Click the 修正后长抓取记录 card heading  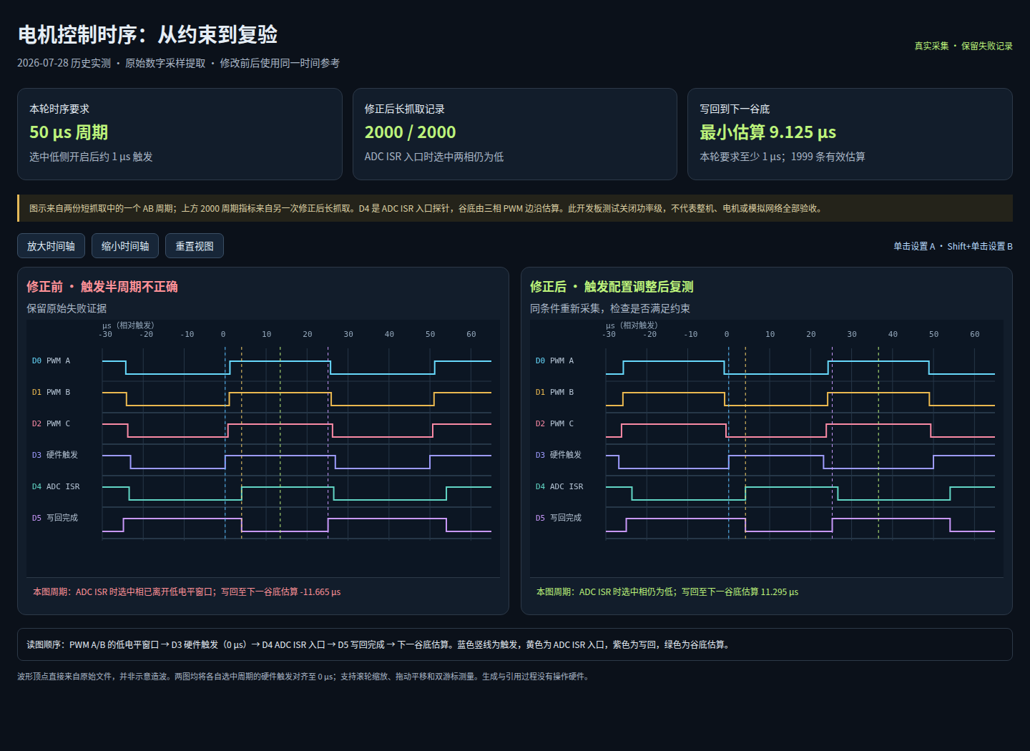pyautogui.click(x=404, y=109)
